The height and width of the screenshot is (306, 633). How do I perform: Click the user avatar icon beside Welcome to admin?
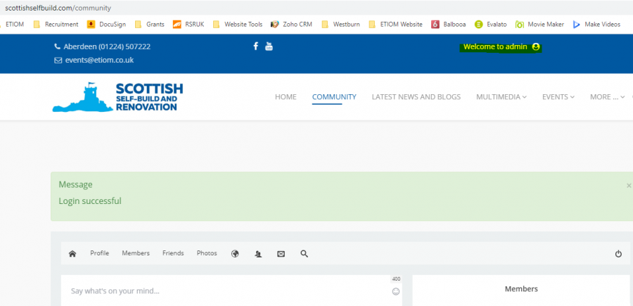pos(536,47)
